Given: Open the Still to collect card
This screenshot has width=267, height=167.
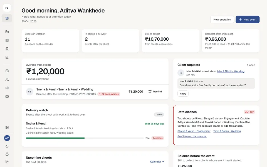Looking at the screenshot, I should (170, 41).
